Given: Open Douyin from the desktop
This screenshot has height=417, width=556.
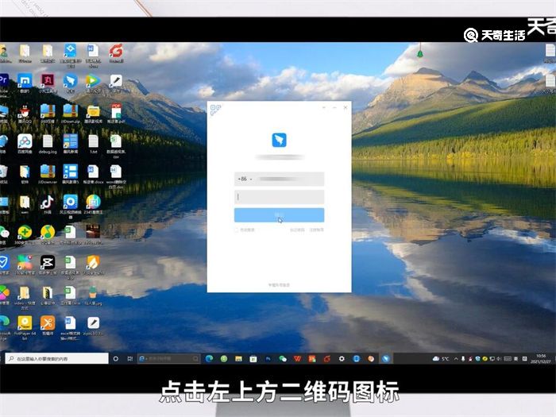Looking at the screenshot, I should pos(47,201).
